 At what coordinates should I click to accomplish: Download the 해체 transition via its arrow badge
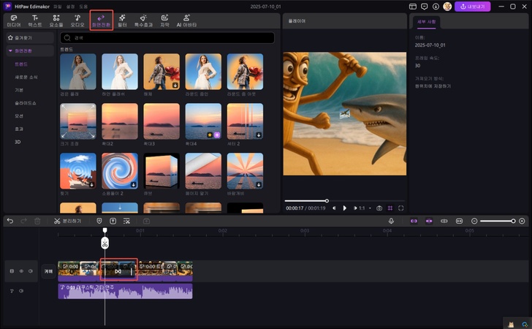tap(175, 86)
